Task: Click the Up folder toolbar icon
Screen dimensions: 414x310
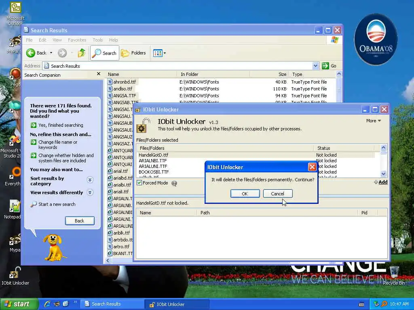Action: pyautogui.click(x=82, y=53)
